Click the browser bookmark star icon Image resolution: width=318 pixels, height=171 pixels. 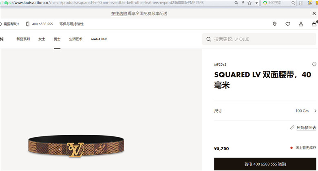250,3
